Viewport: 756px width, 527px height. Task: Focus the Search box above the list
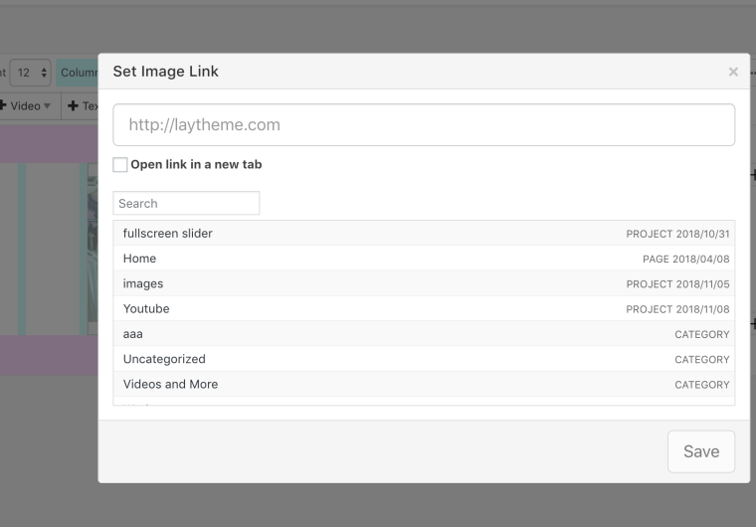[186, 203]
